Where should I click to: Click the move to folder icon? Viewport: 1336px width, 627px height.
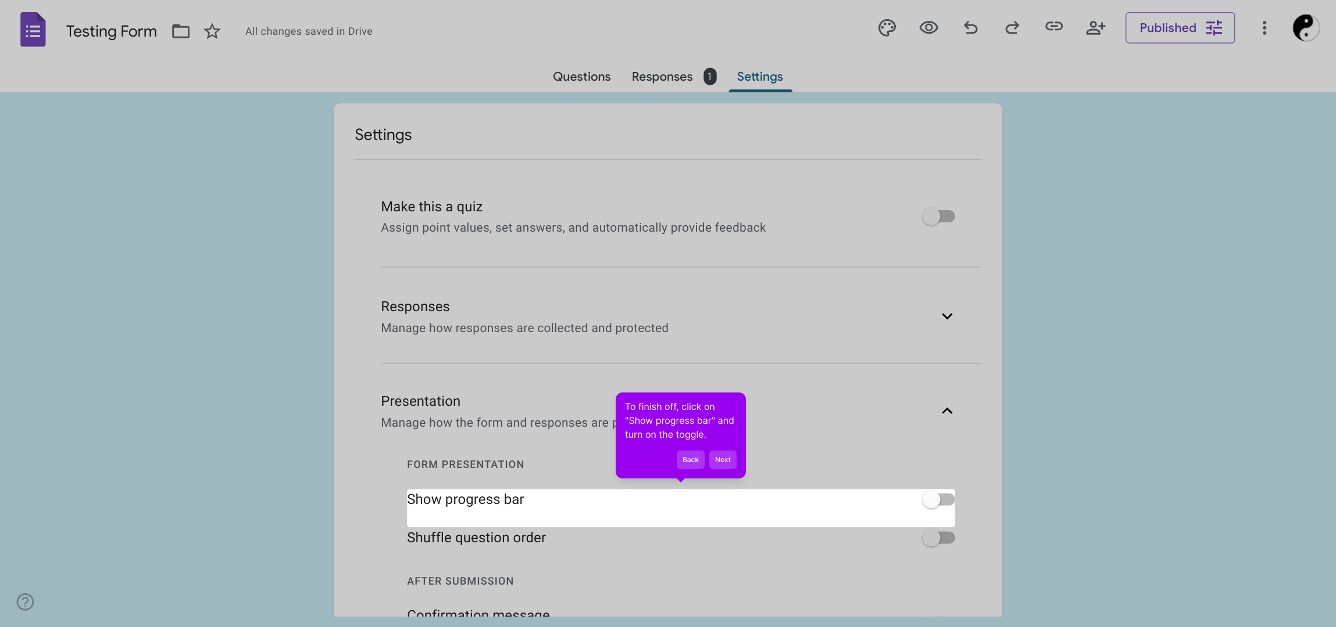[181, 31]
